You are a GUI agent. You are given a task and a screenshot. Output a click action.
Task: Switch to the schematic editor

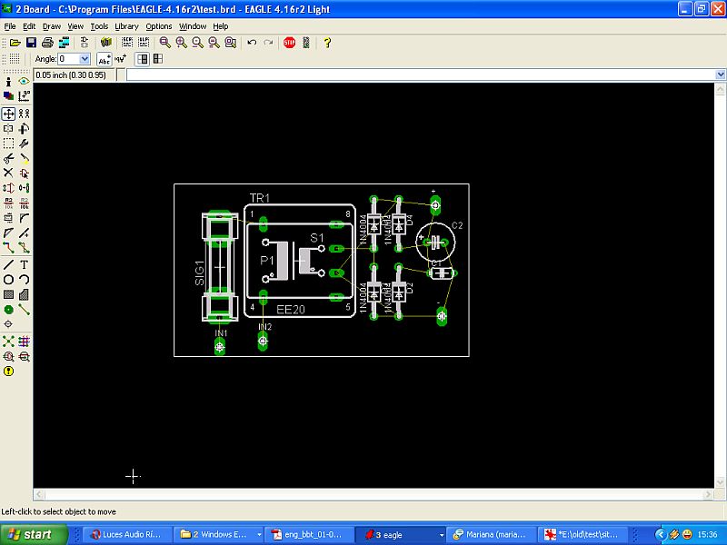[85, 43]
